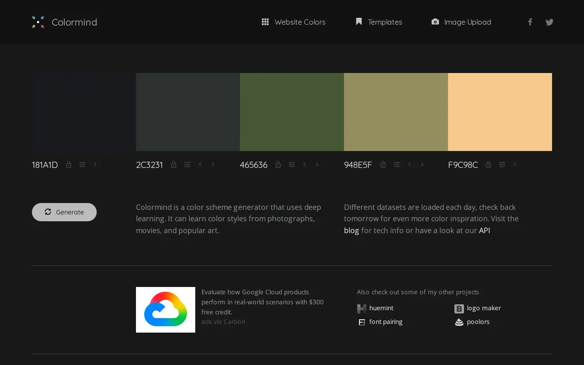The image size is (584, 365).
Task: Move 948E5F color right
Action: (x=422, y=165)
